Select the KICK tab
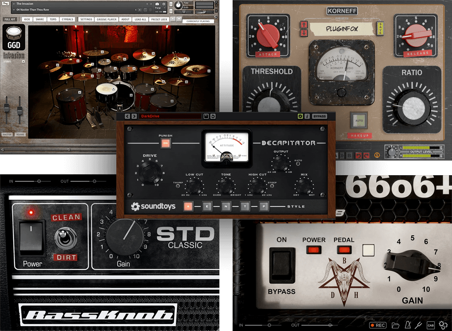 pyautogui.click(x=27, y=19)
